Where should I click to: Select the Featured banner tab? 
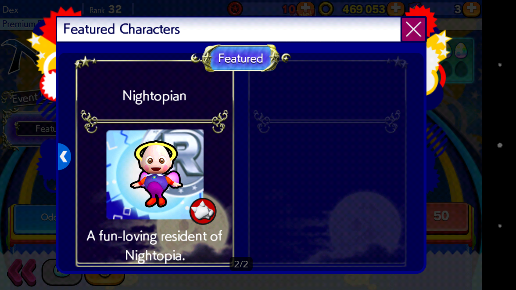[x=241, y=58]
